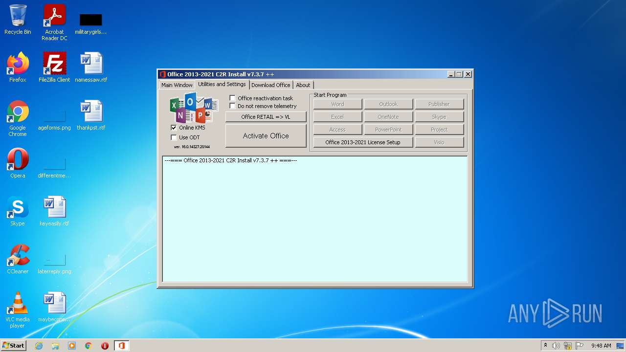
Task: Start the Word program button
Action: [x=337, y=104]
